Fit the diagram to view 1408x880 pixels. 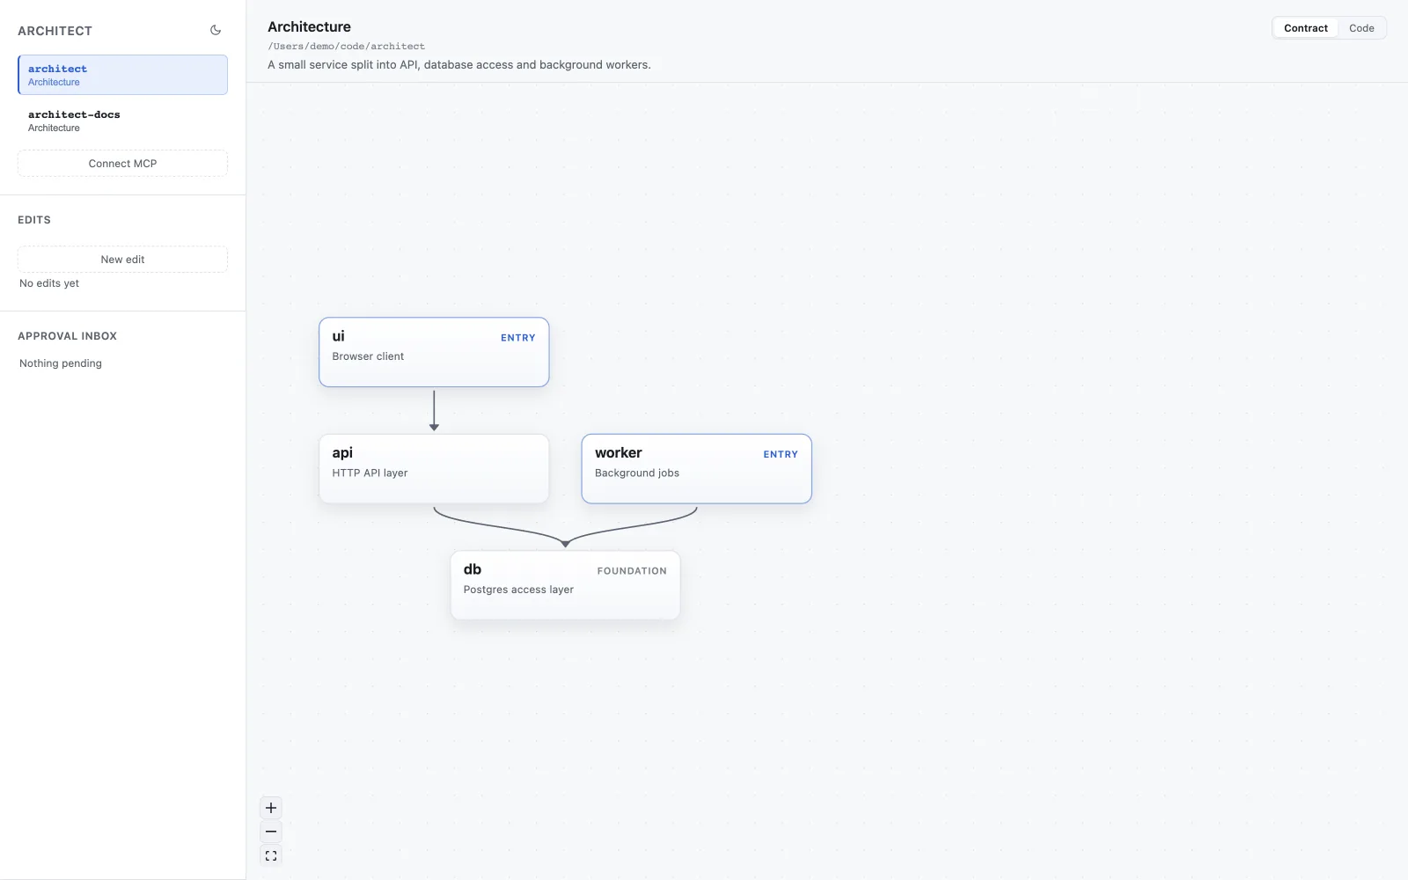coord(271,855)
